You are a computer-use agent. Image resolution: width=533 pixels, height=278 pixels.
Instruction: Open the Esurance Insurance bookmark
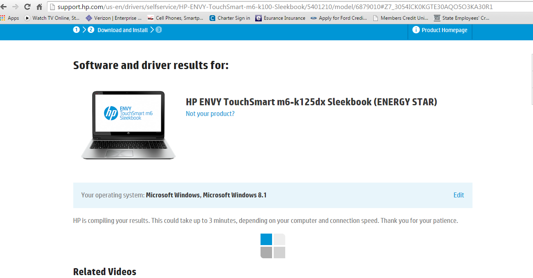coord(280,18)
